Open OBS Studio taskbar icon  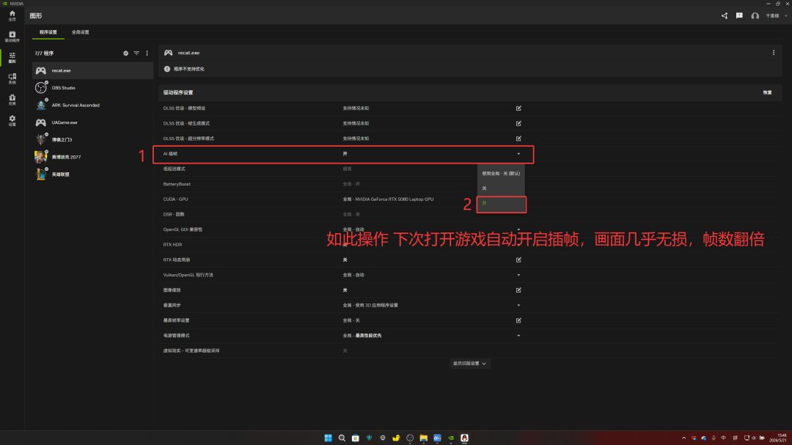click(410, 438)
